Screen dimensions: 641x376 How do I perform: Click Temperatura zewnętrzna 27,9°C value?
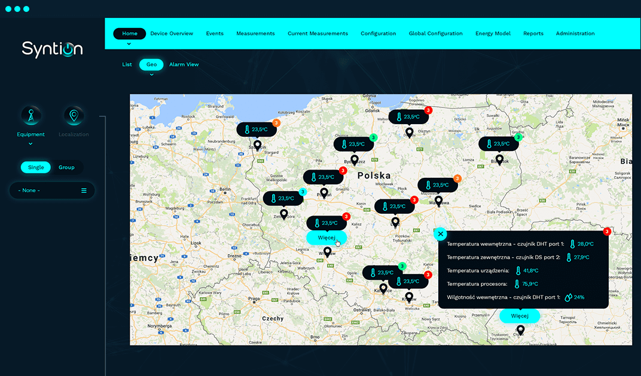(x=581, y=257)
